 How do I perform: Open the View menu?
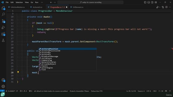point(27,2)
